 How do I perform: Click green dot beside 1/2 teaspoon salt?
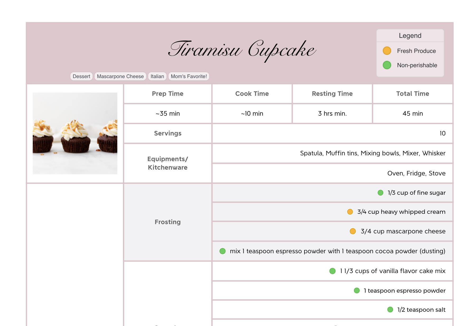(390, 310)
